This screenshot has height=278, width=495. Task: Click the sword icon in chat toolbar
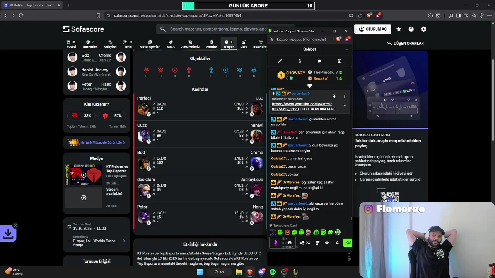tap(280, 61)
